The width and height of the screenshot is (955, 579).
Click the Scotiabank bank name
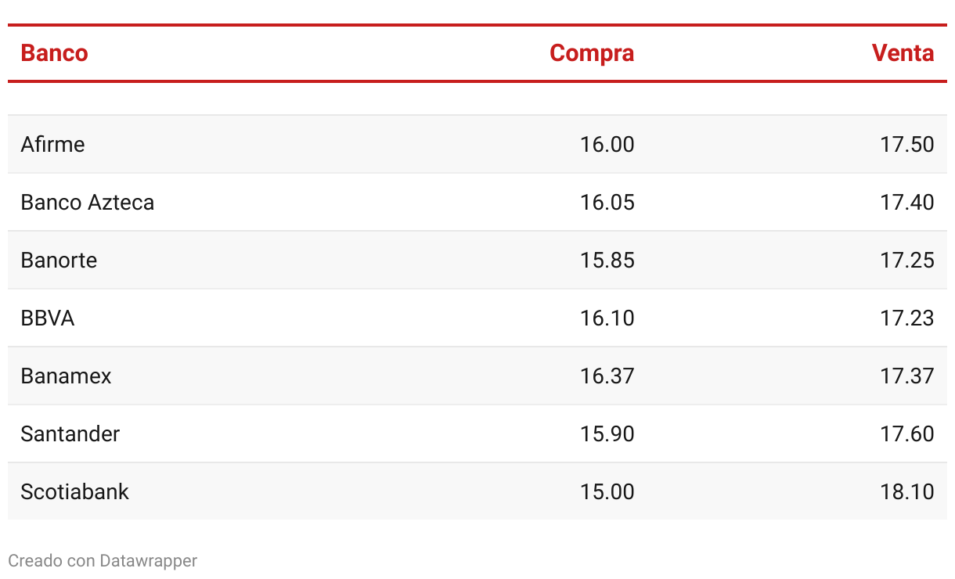74,492
